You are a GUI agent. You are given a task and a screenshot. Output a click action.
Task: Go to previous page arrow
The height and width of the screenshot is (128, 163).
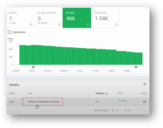click(138, 110)
